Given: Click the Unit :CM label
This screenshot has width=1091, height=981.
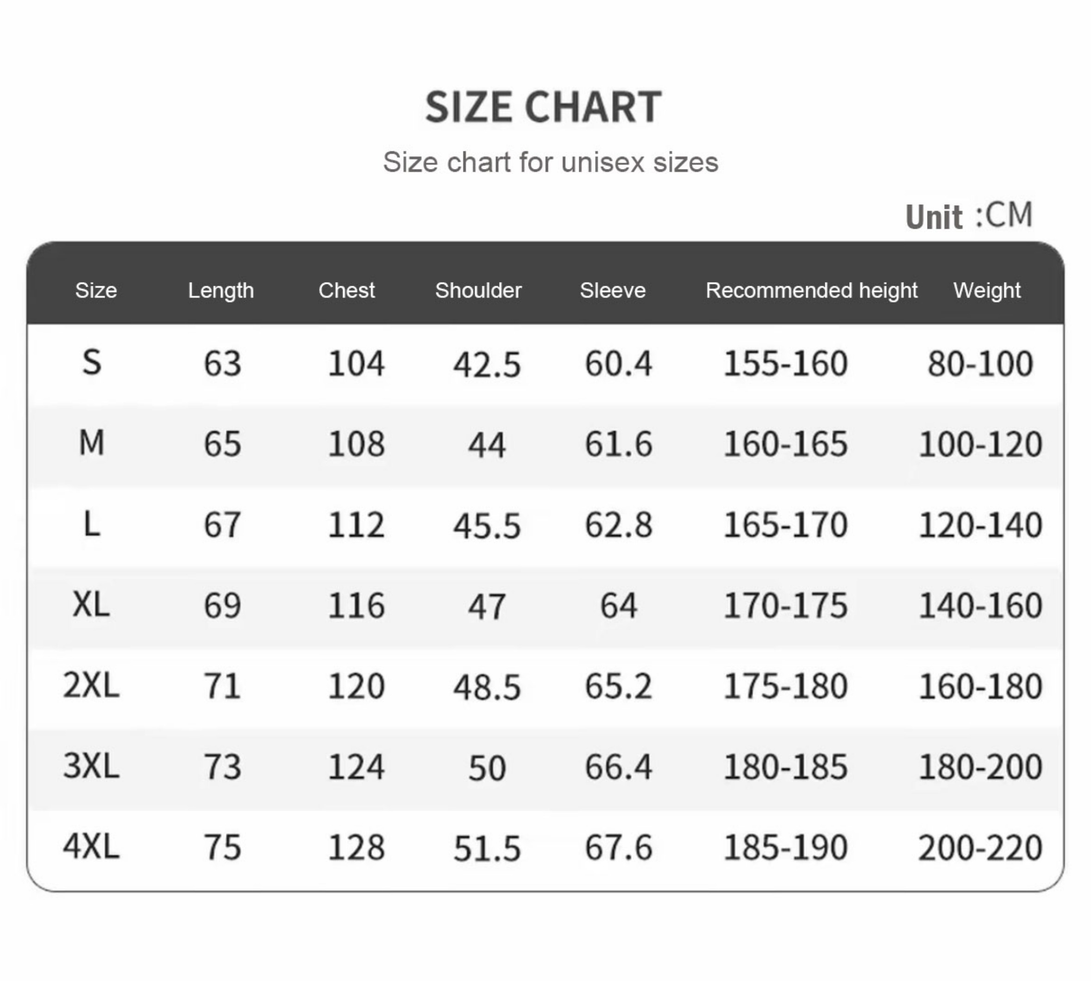Looking at the screenshot, I should click(x=969, y=216).
